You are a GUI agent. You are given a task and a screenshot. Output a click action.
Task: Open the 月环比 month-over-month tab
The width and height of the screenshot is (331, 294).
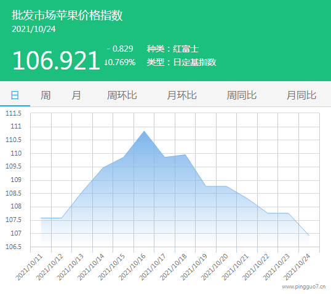[x=181, y=95]
